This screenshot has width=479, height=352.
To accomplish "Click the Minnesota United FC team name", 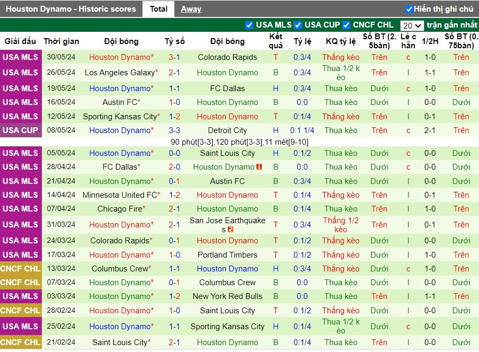I will pyautogui.click(x=120, y=195).
